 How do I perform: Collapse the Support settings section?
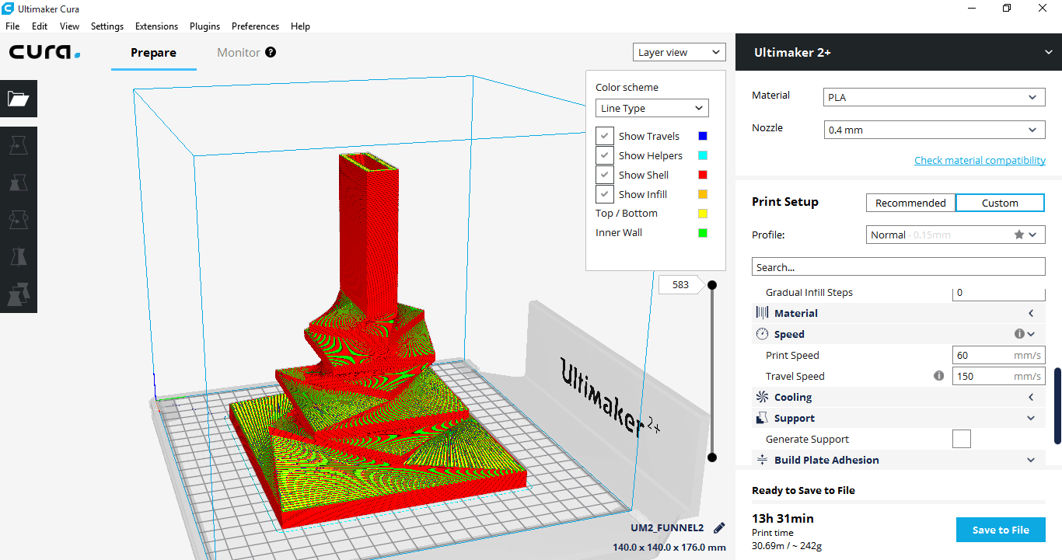[1031, 418]
